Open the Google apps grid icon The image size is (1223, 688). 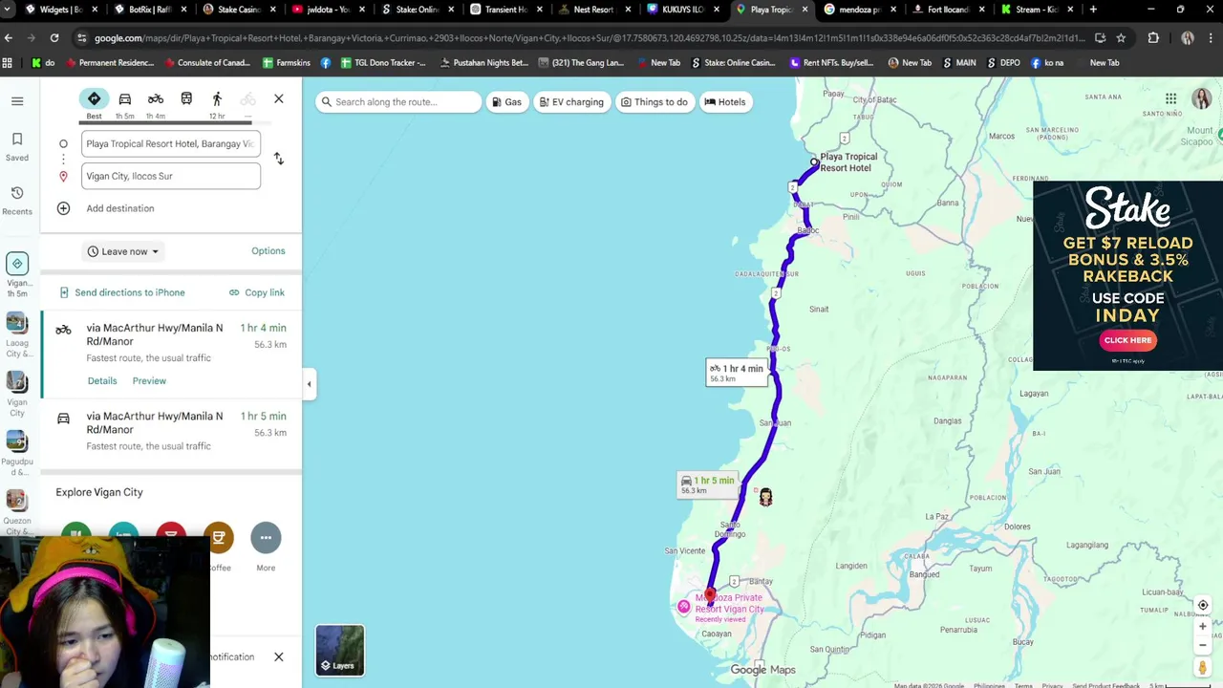click(x=1170, y=98)
